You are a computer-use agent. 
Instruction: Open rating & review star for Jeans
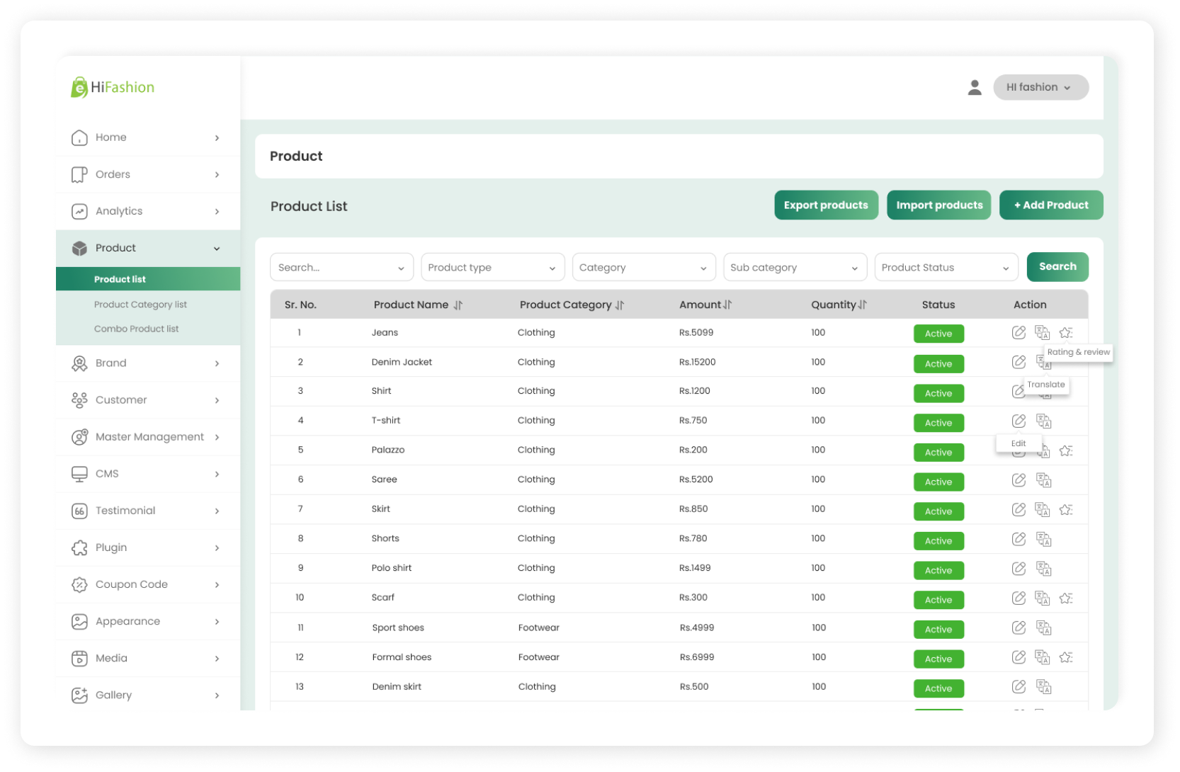tap(1066, 332)
